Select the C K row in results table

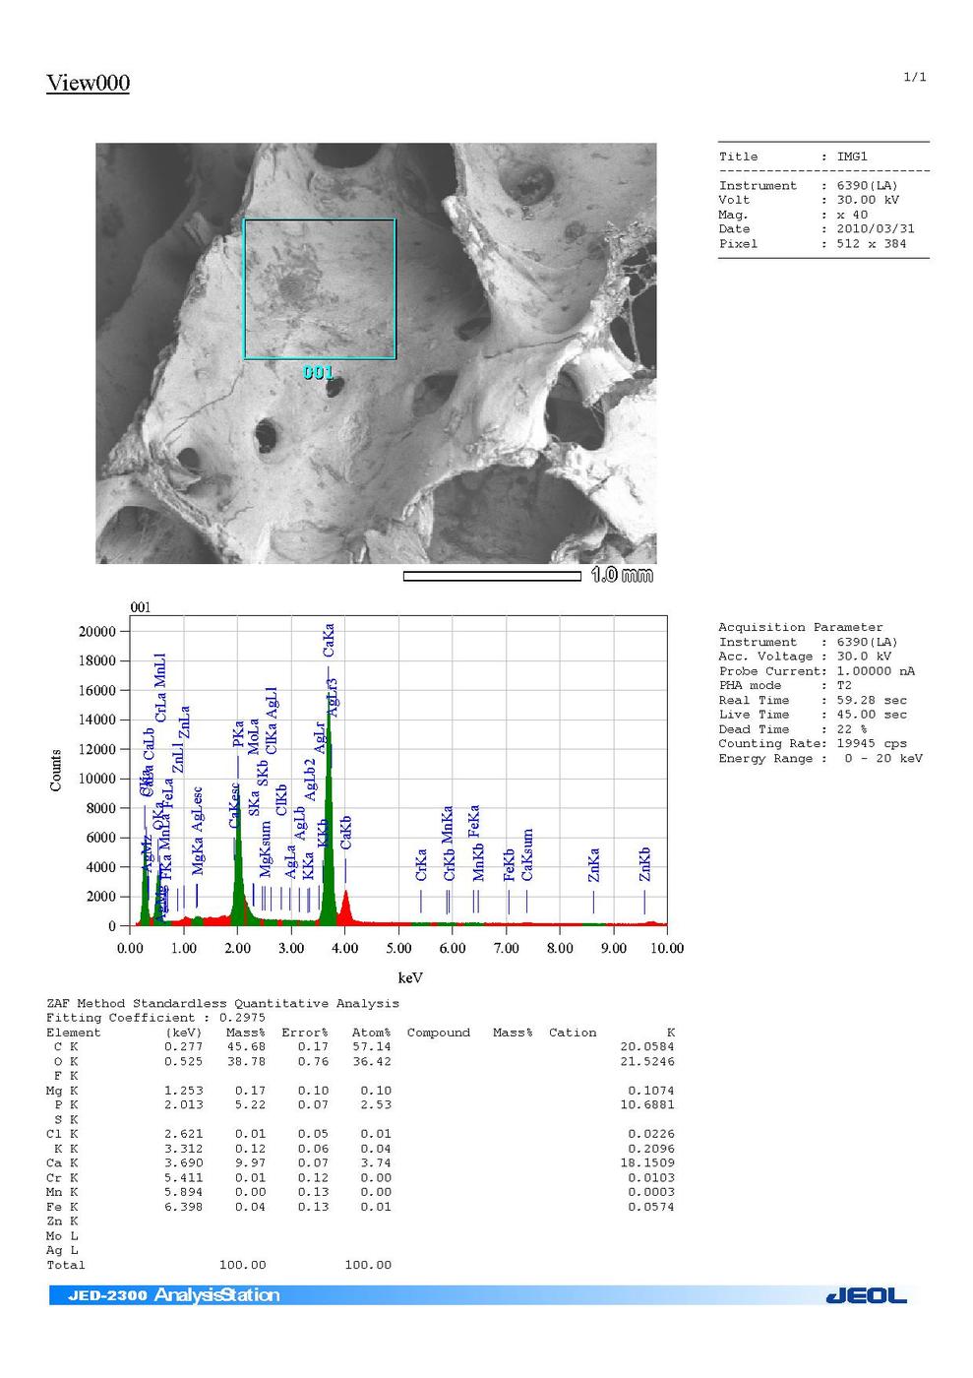(360, 1047)
